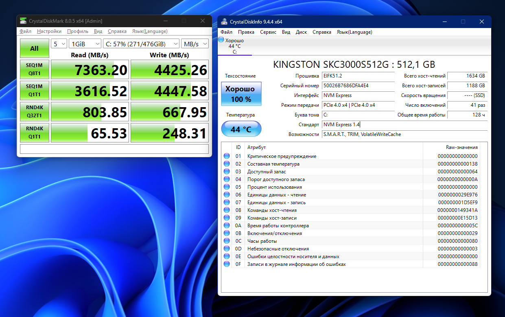Image resolution: width=505 pixels, height=317 pixels.
Task: Click status orb for 06 Единицы данных - чтение
Action: point(227,195)
